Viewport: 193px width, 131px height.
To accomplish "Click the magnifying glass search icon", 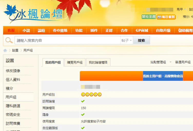I will (x=9, y=40).
